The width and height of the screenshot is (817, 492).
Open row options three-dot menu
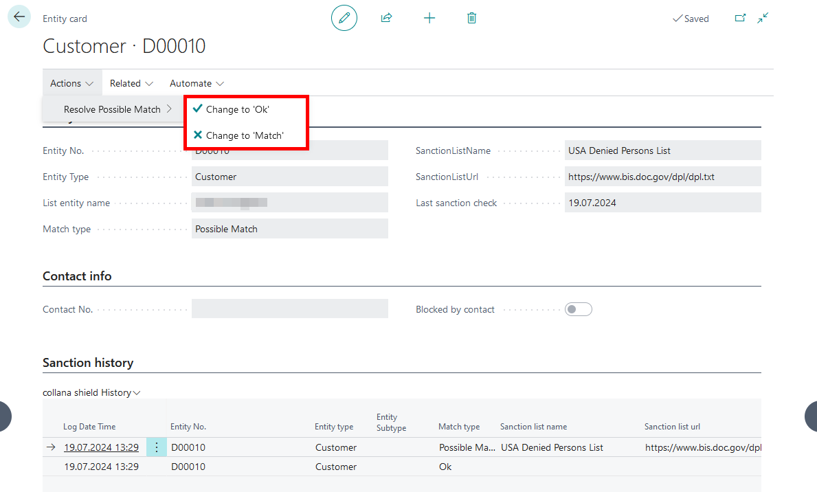156,447
